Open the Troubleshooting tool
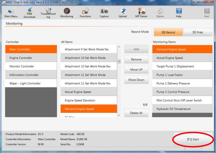216x153 pixels. point(48,13)
